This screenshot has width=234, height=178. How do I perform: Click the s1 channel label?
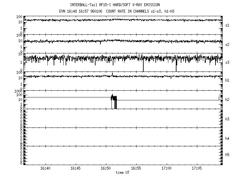click(x=227, y=25)
